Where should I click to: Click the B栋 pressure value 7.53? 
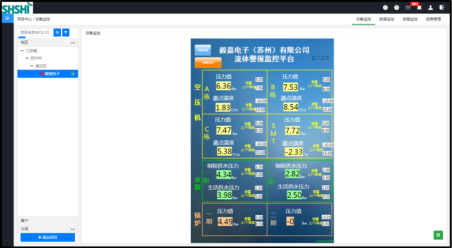(291, 87)
